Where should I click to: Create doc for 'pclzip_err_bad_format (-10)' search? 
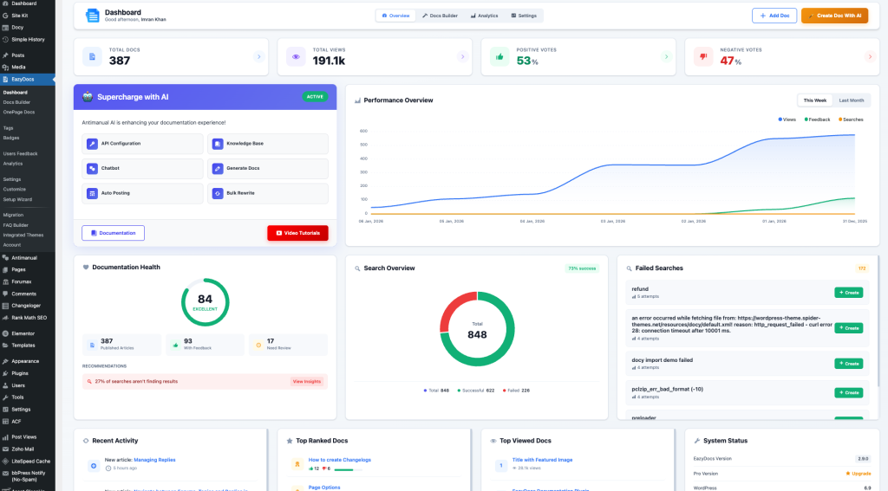(848, 392)
